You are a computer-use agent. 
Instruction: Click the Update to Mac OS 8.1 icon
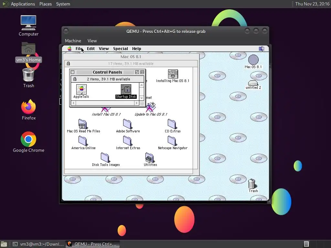151,107
